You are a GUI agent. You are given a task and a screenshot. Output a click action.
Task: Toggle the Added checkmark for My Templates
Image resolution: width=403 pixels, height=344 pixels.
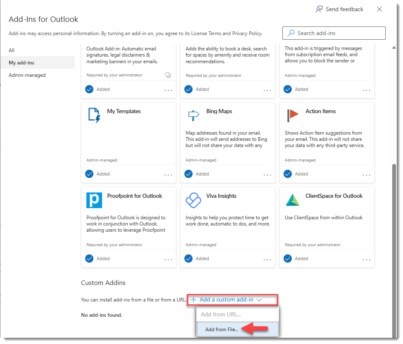pyautogui.click(x=89, y=174)
